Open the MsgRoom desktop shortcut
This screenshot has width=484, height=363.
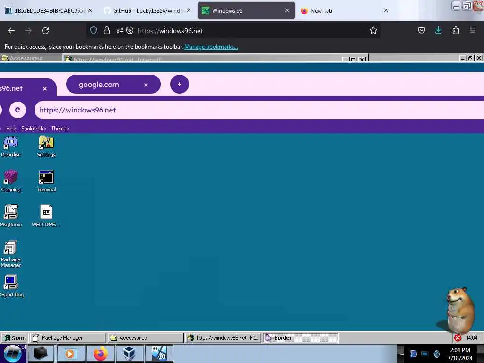[10, 216]
